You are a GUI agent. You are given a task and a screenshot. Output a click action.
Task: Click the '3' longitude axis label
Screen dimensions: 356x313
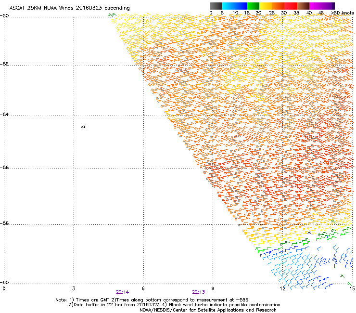(x=74, y=288)
